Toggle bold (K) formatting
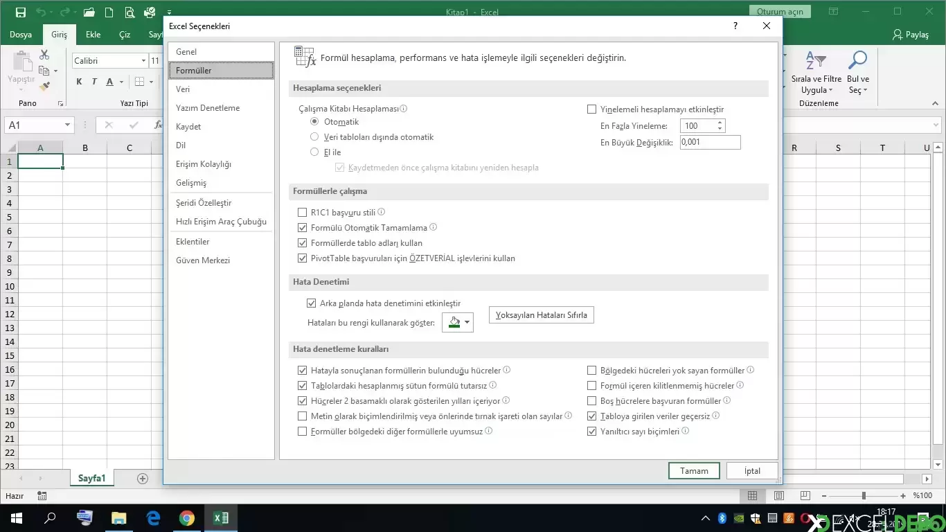 click(80, 82)
